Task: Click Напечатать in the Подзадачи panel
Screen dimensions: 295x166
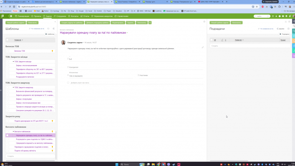Action: click(237, 23)
